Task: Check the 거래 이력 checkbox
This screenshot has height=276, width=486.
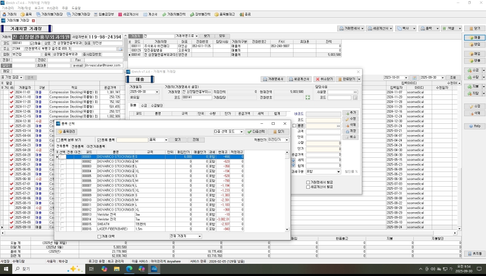Action: [x=100, y=236]
